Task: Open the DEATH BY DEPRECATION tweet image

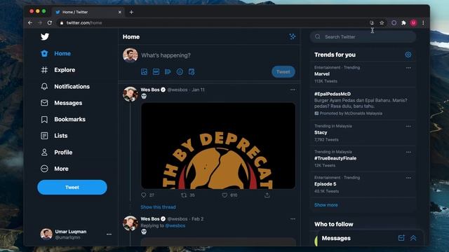Action: [218, 146]
